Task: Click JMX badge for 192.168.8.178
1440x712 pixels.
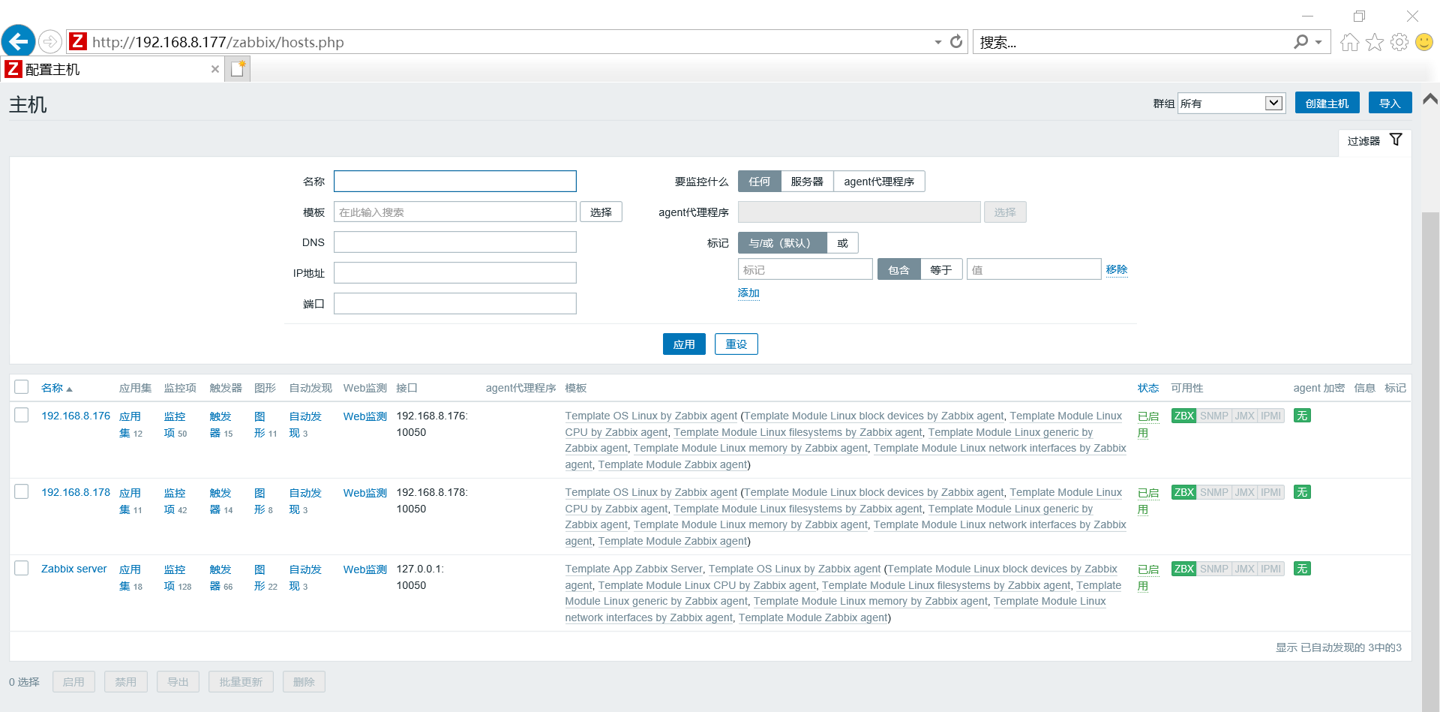Action: click(1244, 492)
